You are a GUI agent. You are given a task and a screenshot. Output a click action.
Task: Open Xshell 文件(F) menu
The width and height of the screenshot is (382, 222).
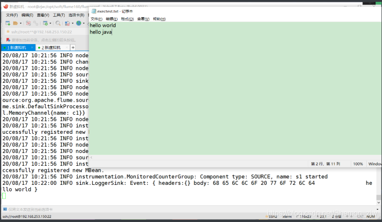(x=12, y=15)
